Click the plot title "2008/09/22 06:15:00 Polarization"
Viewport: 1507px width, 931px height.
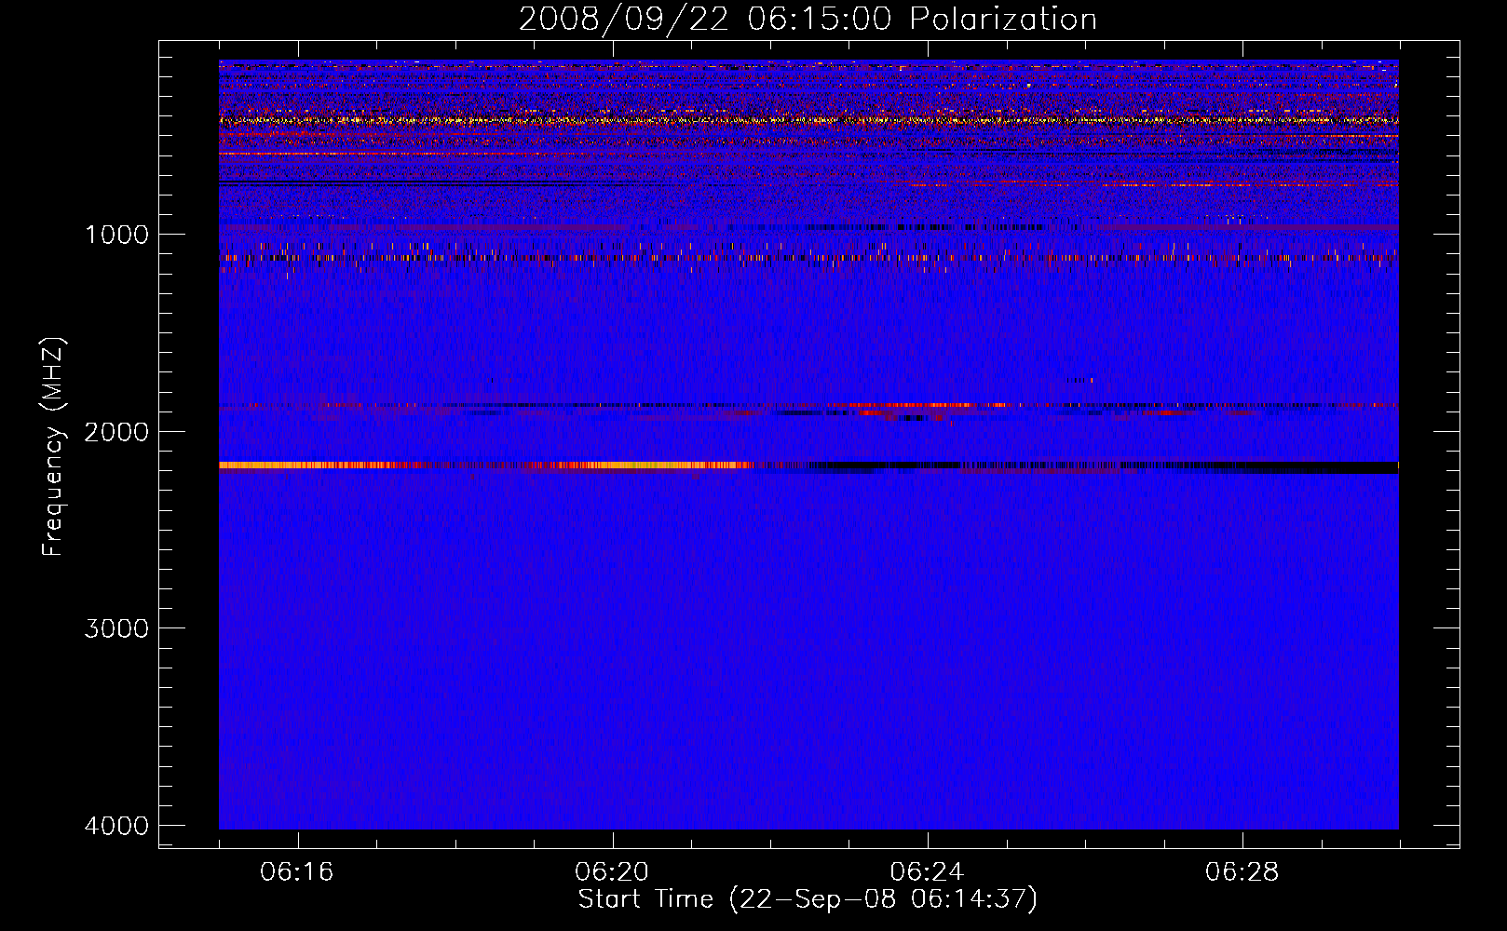coord(808,20)
